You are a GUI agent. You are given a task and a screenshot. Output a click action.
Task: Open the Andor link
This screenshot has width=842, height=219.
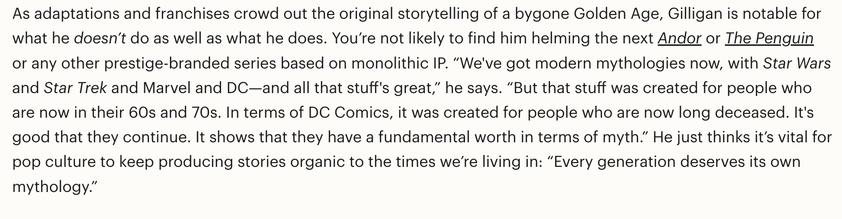[x=679, y=38]
